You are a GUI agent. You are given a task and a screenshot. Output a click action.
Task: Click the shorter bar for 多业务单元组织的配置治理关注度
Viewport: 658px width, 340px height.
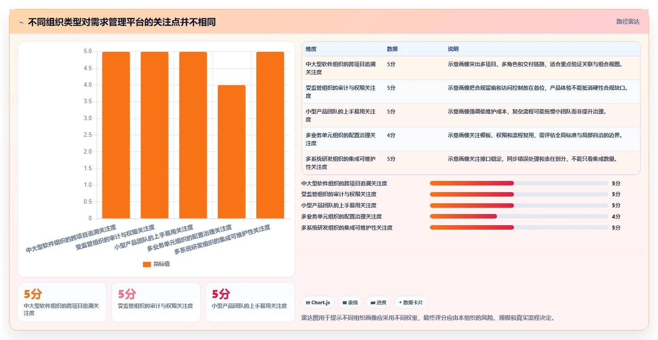coord(231,152)
